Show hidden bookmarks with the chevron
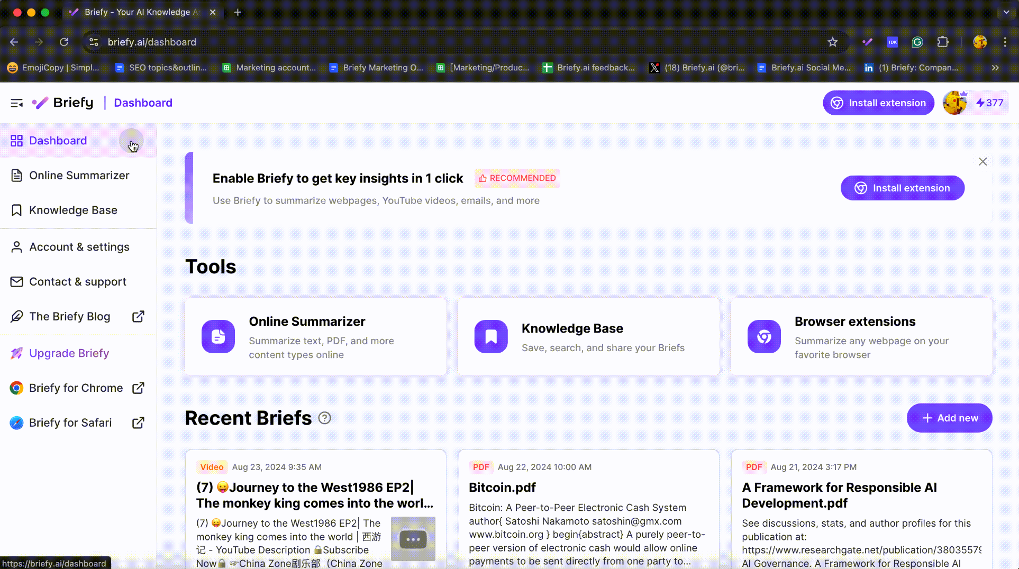The width and height of the screenshot is (1019, 569). pos(995,68)
